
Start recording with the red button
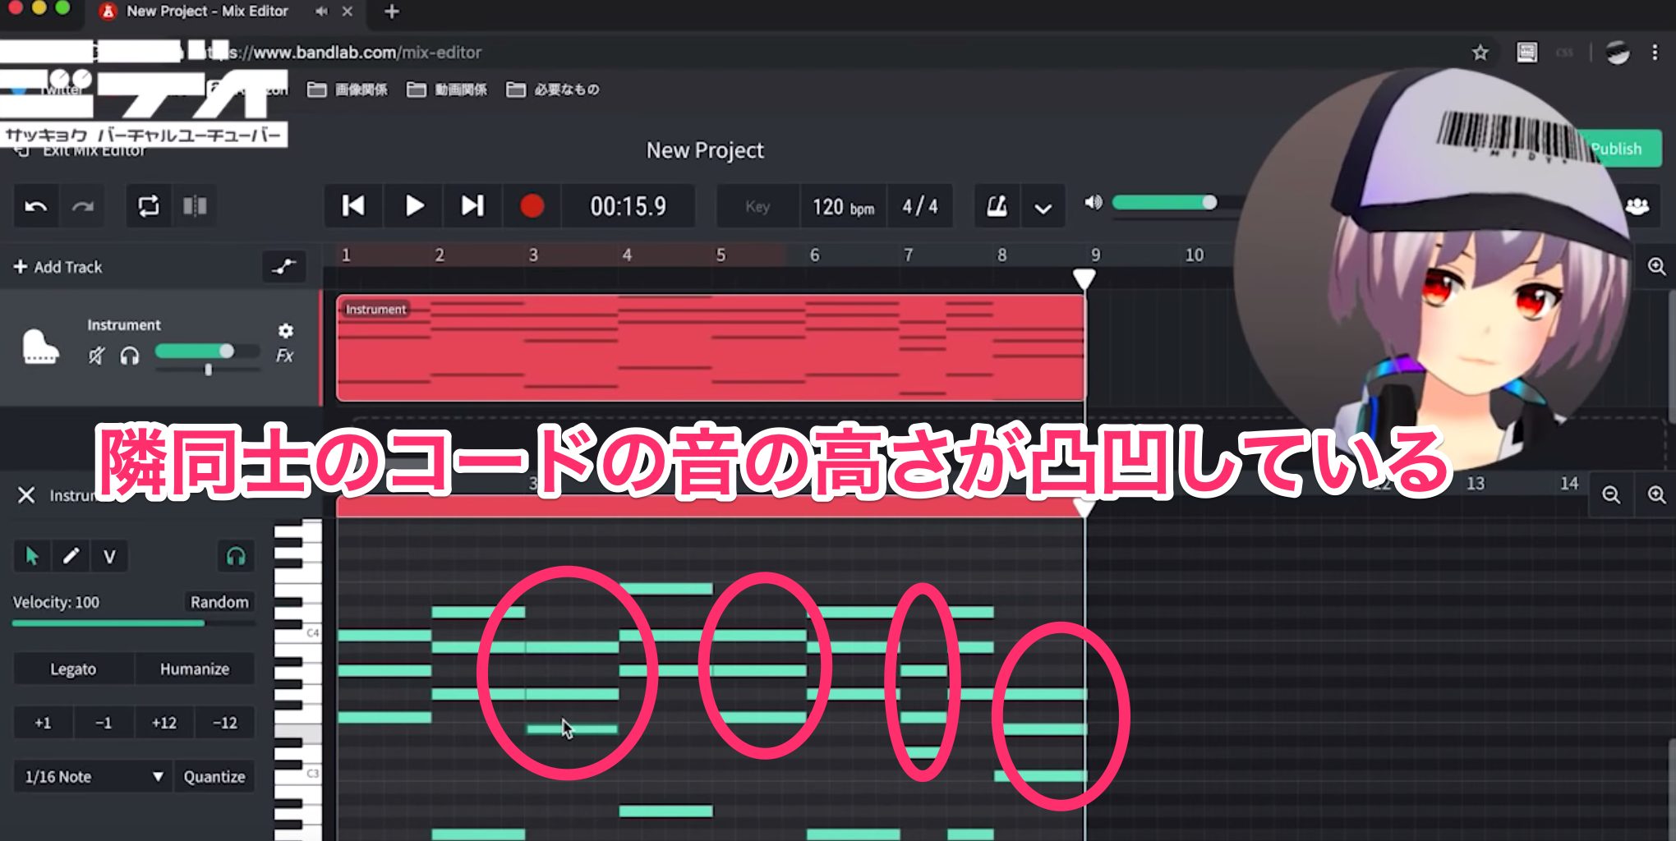[532, 206]
